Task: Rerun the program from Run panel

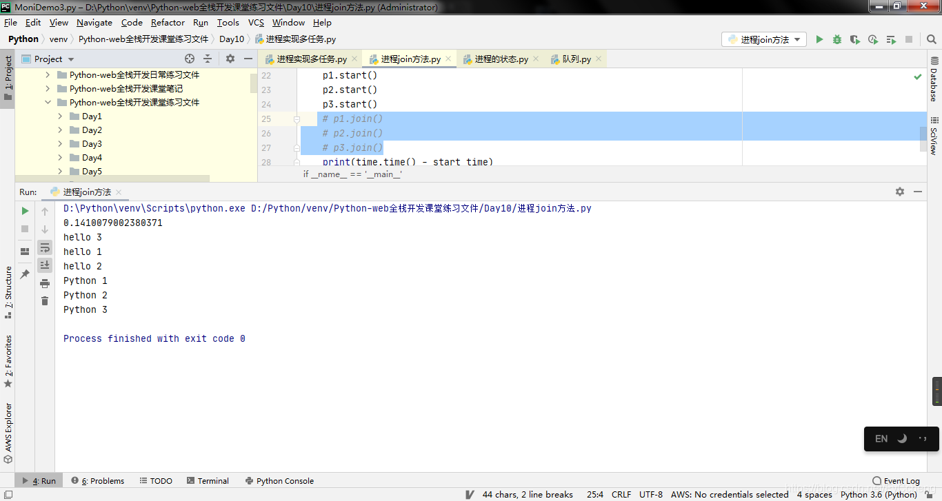Action: pyautogui.click(x=25, y=211)
